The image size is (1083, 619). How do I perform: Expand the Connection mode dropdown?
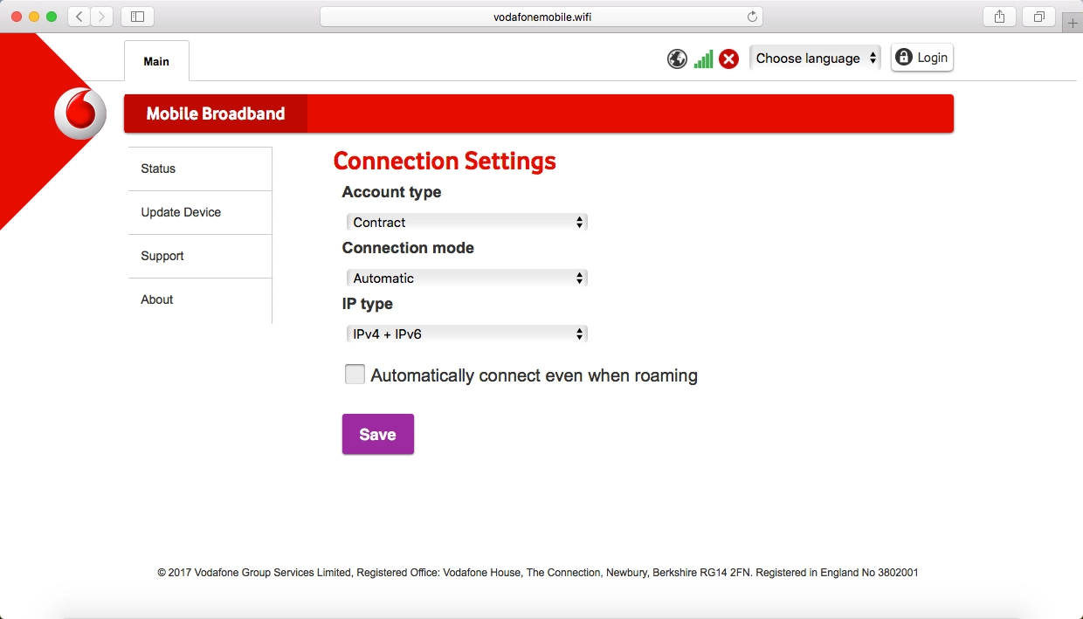point(466,279)
